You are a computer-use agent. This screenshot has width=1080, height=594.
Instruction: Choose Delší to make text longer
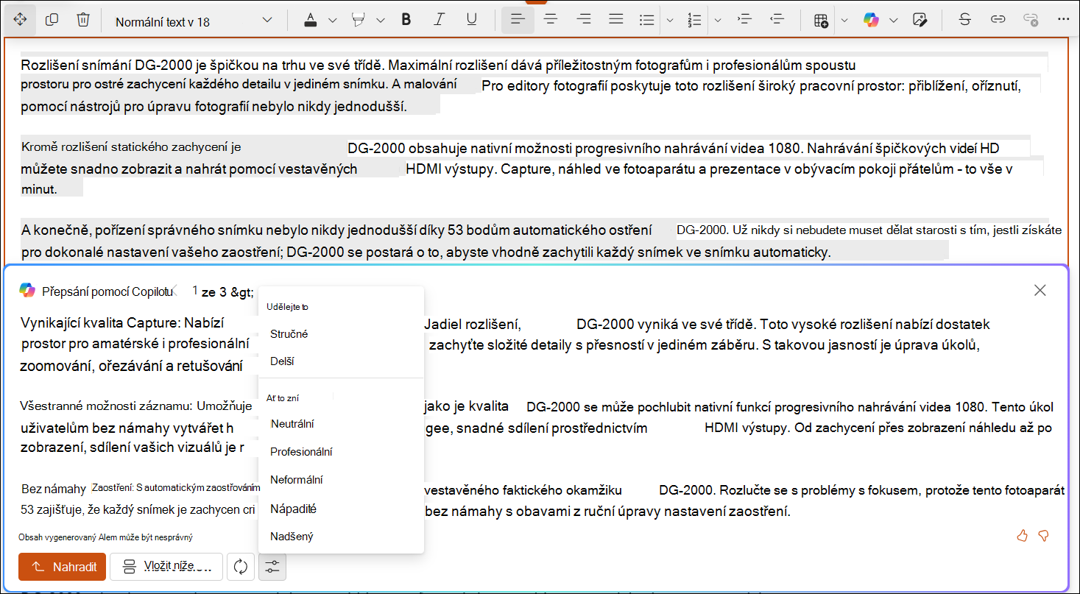point(342,362)
